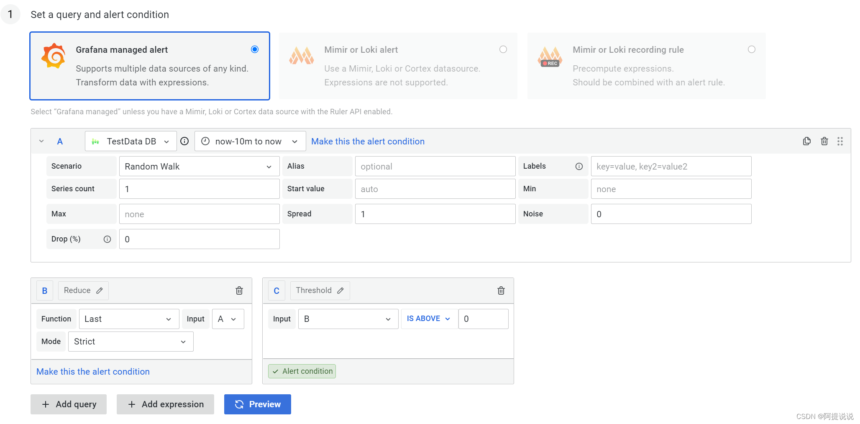The image size is (860, 424).
Task: Delete Threshold expression C
Action: pos(501,290)
